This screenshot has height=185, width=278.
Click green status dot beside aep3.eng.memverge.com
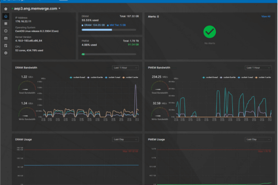tap(12, 9)
